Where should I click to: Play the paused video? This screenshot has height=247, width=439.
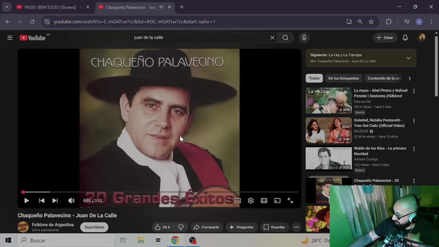coord(26,201)
